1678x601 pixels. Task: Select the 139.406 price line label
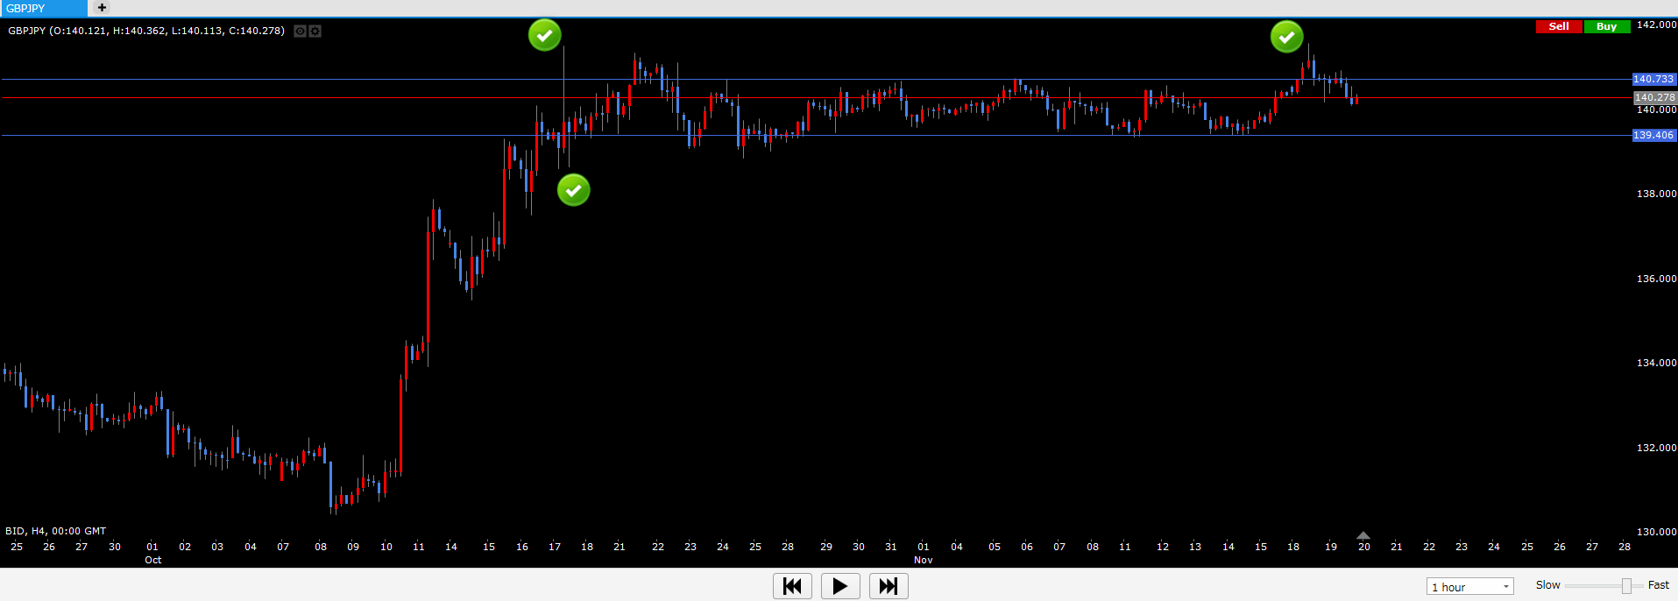(x=1653, y=135)
